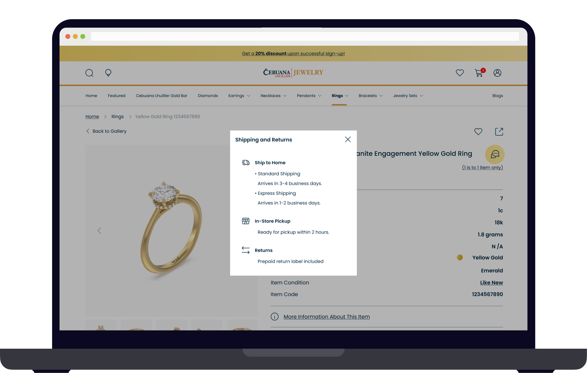The width and height of the screenshot is (587, 373).
Task: Click the 20% discount sign-up link
Action: tap(293, 53)
